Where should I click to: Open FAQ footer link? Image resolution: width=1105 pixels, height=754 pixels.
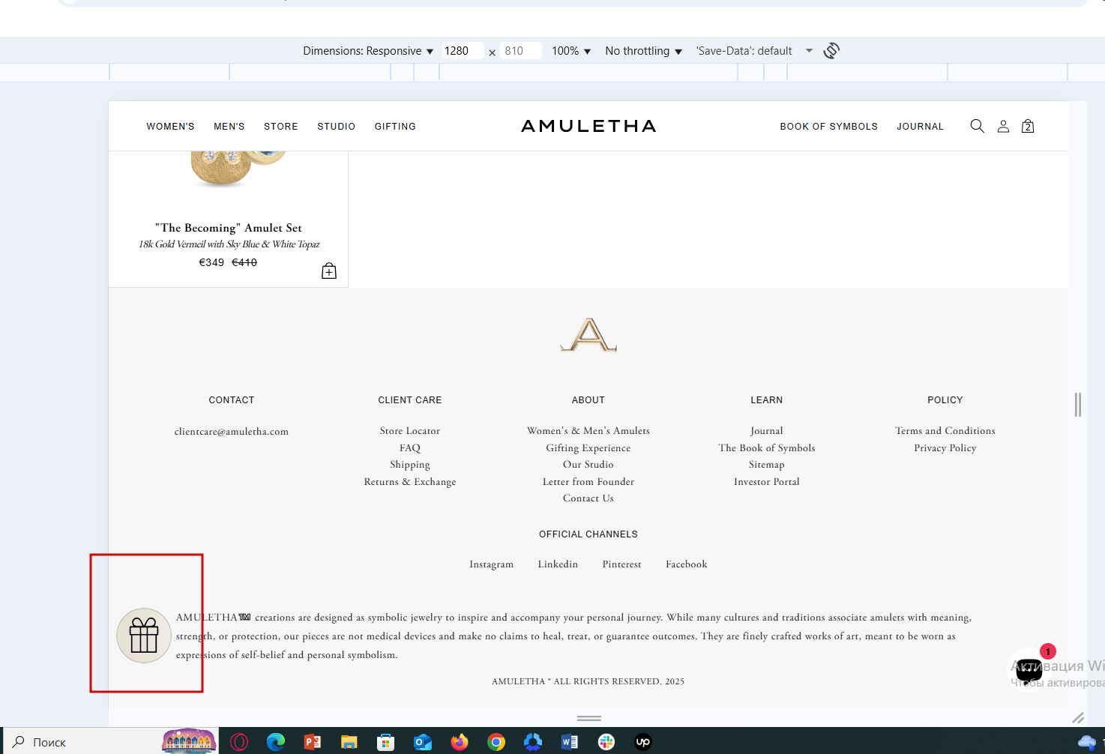coord(410,448)
